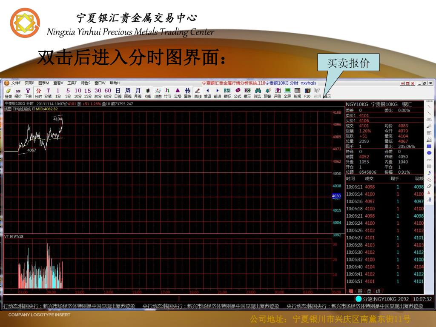Click the 后退 back arrow icon
Viewport: 436px width, 327px height.
point(207,93)
